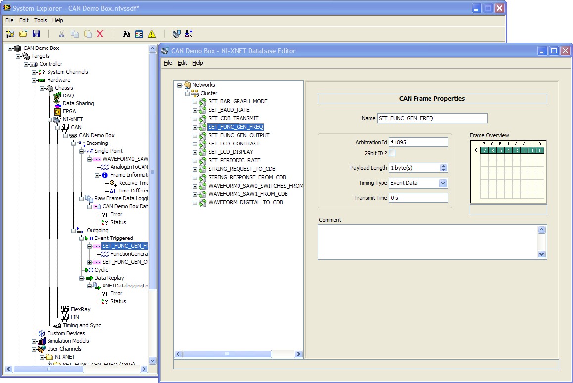The width and height of the screenshot is (573, 383).
Task: Click the Cut scissors toolbar icon
Action: click(62, 34)
